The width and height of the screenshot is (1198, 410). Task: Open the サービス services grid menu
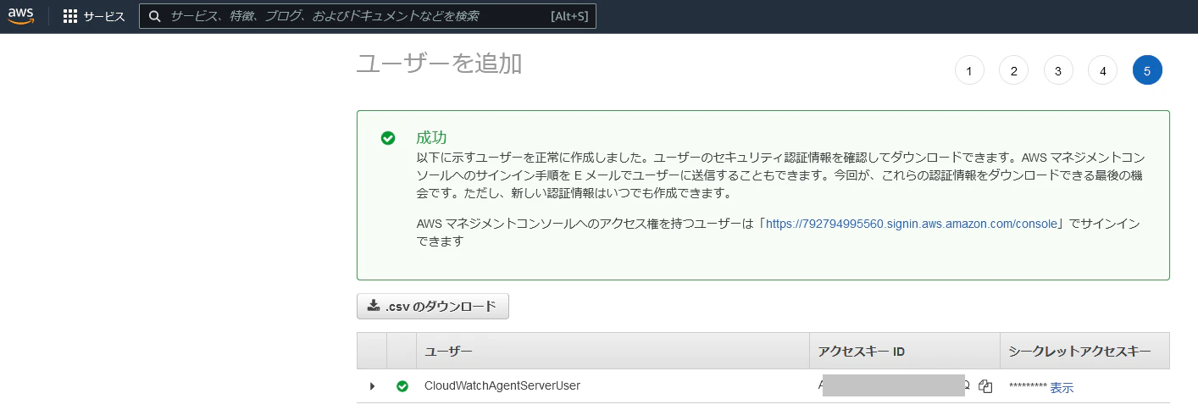pyautogui.click(x=94, y=16)
